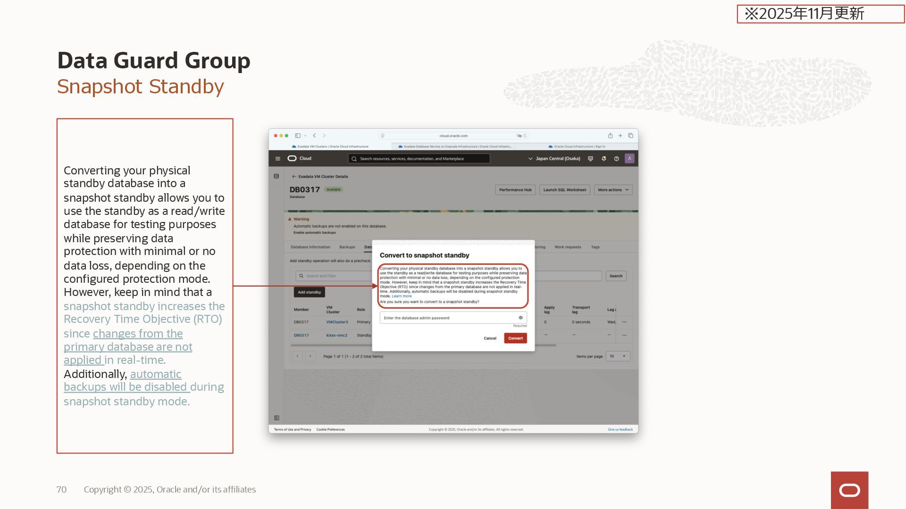Open the Items per page dropdown
Viewport: 906px width, 509px height.
[x=617, y=356]
